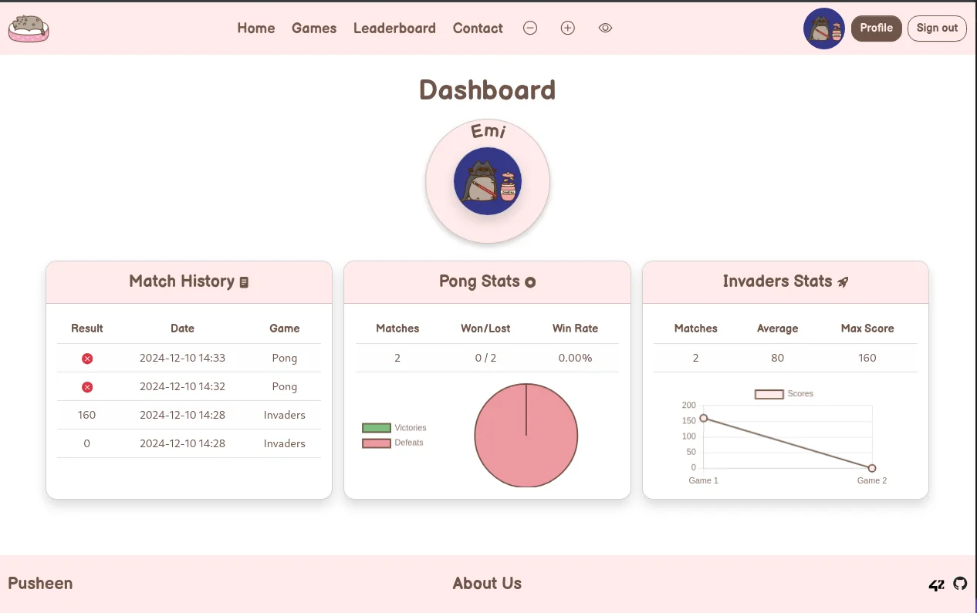Open the About Us footer link
Image resolution: width=977 pixels, height=613 pixels.
(x=487, y=584)
